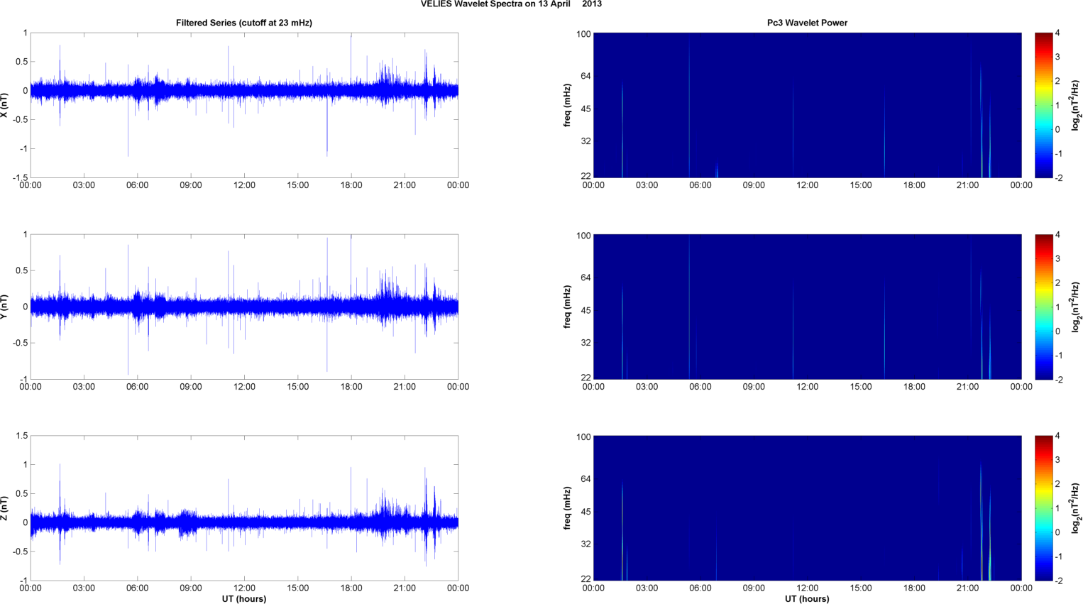Click the bottom Pc3 wavelet power spectrogram
This screenshot has width=1083, height=604.
[x=807, y=508]
